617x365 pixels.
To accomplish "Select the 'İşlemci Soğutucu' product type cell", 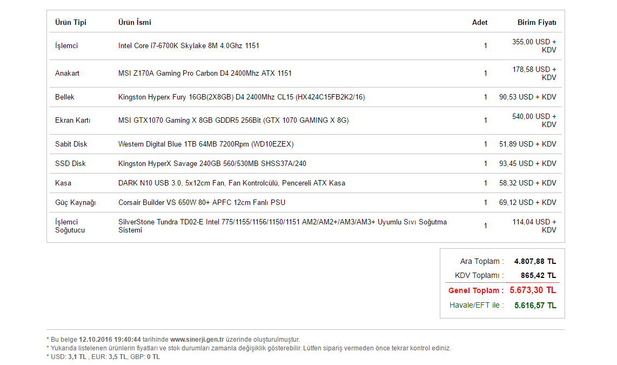I will 70,226.
